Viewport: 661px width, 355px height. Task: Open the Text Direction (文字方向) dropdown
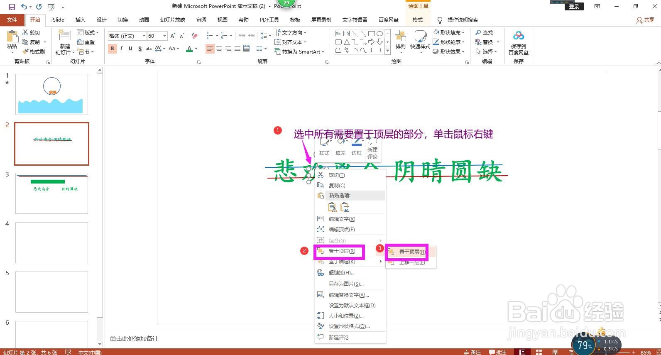pyautogui.click(x=290, y=32)
